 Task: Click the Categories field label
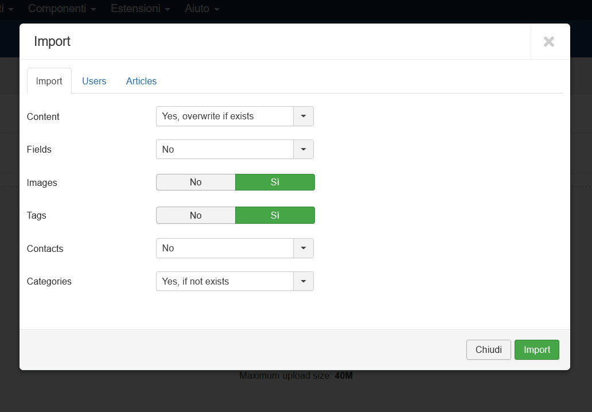coord(49,282)
